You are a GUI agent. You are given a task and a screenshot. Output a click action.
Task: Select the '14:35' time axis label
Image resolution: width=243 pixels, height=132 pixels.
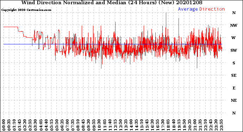coord(136,125)
